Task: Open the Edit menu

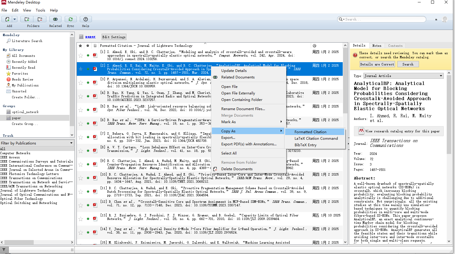Action: pyautogui.click(x=15, y=10)
